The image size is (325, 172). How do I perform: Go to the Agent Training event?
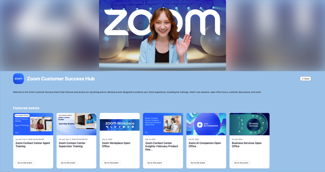[x=25, y=163]
